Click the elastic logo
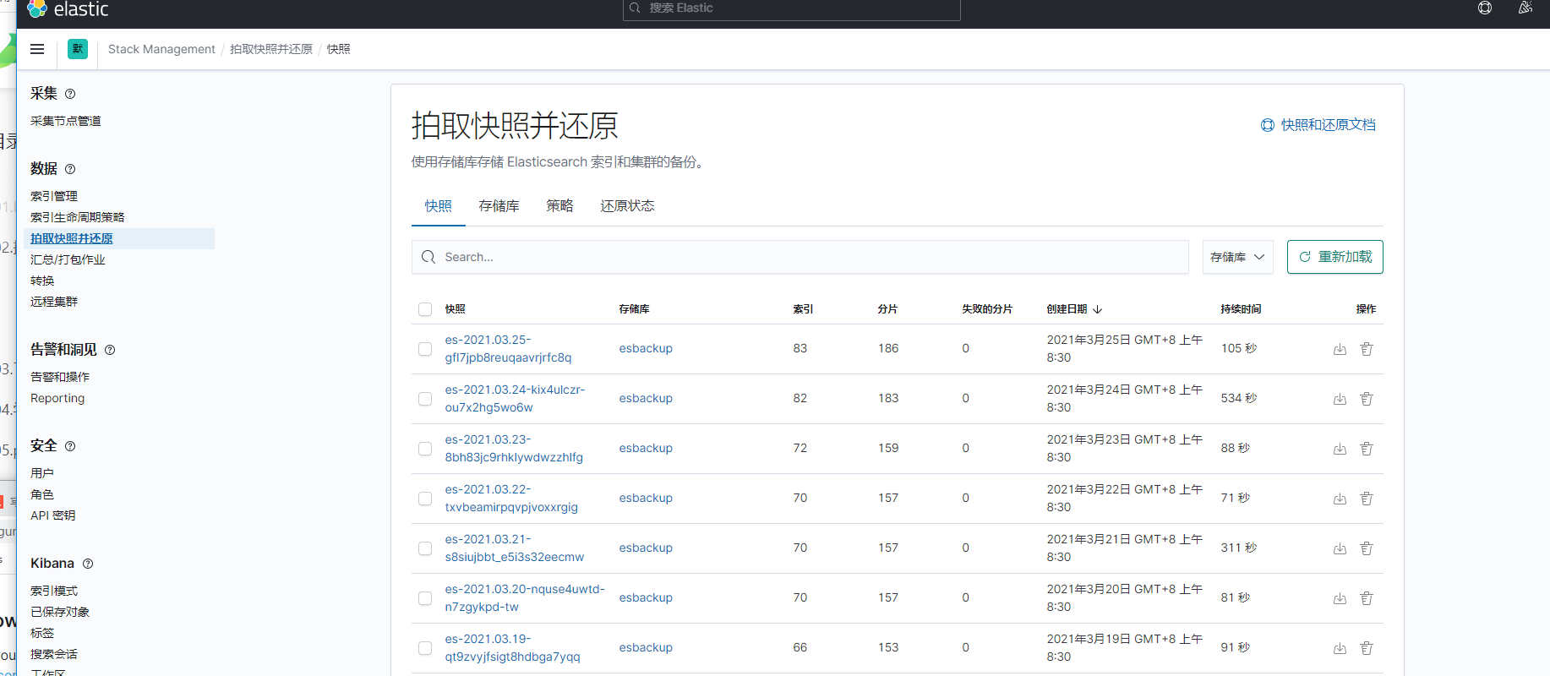This screenshot has width=1550, height=676. (x=68, y=9)
